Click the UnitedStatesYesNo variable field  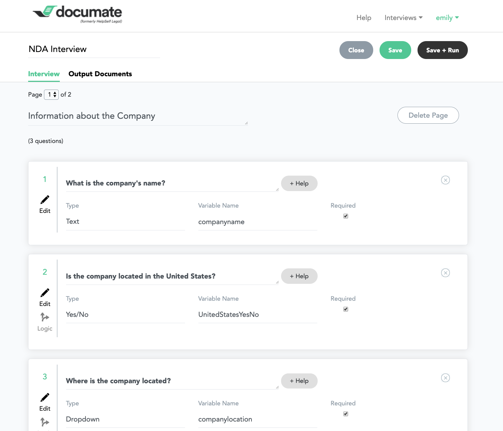pyautogui.click(x=258, y=315)
